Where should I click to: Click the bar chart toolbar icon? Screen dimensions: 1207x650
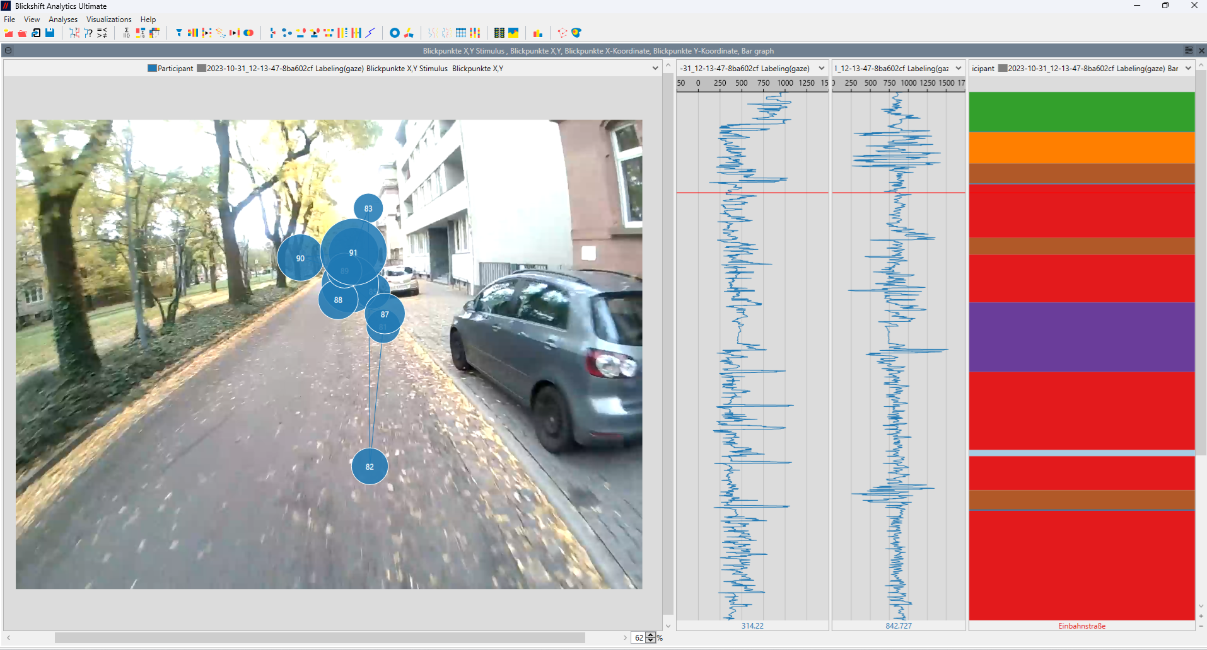[x=537, y=33]
